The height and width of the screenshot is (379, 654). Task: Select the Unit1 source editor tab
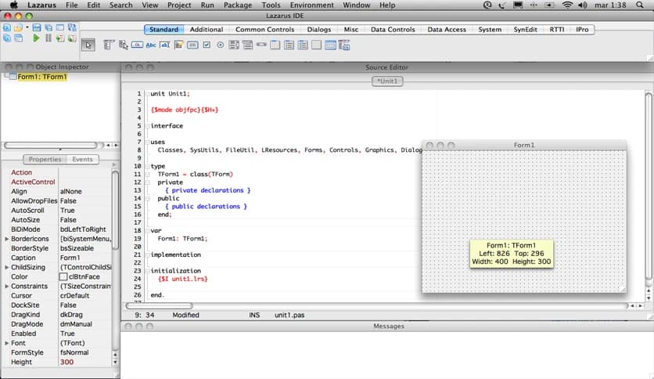(x=389, y=81)
